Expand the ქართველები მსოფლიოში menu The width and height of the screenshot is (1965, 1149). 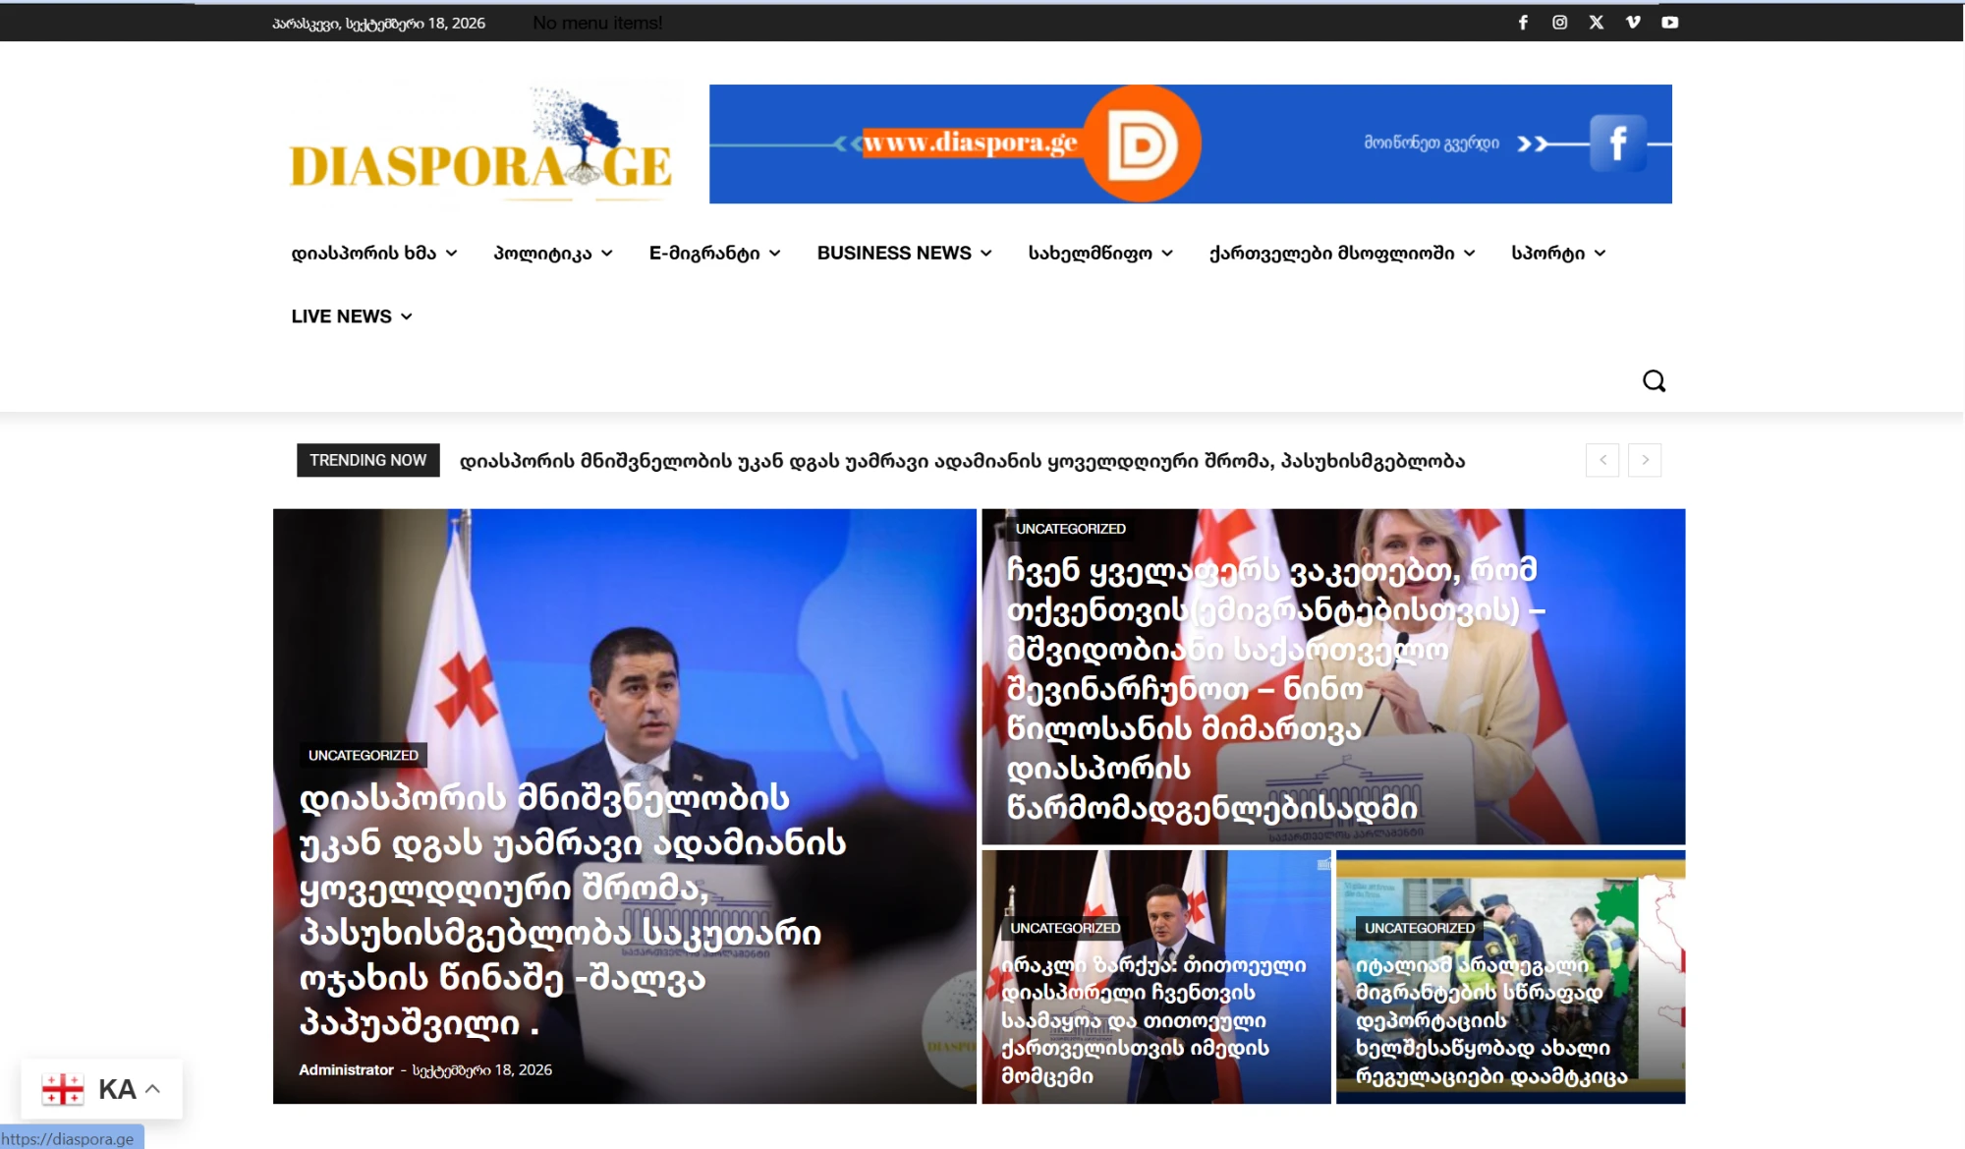pyautogui.click(x=1342, y=253)
